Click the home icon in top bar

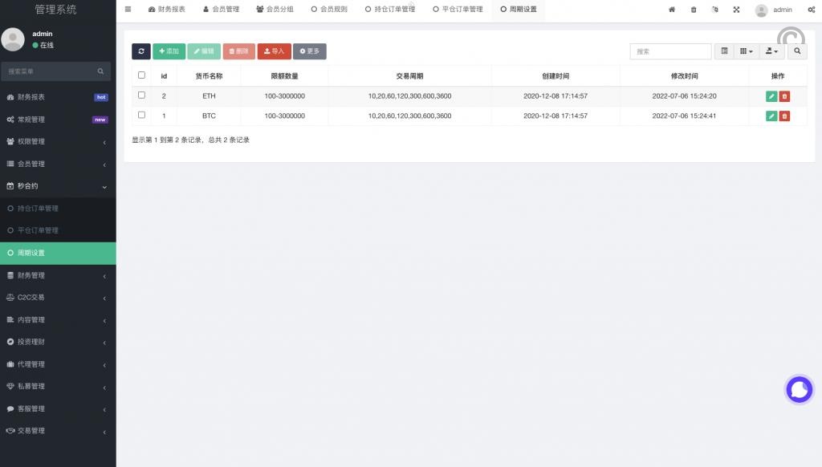[672, 10]
